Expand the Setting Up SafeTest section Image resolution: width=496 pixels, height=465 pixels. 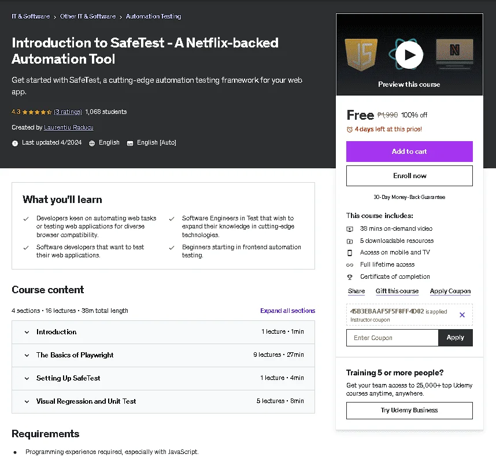coord(163,378)
